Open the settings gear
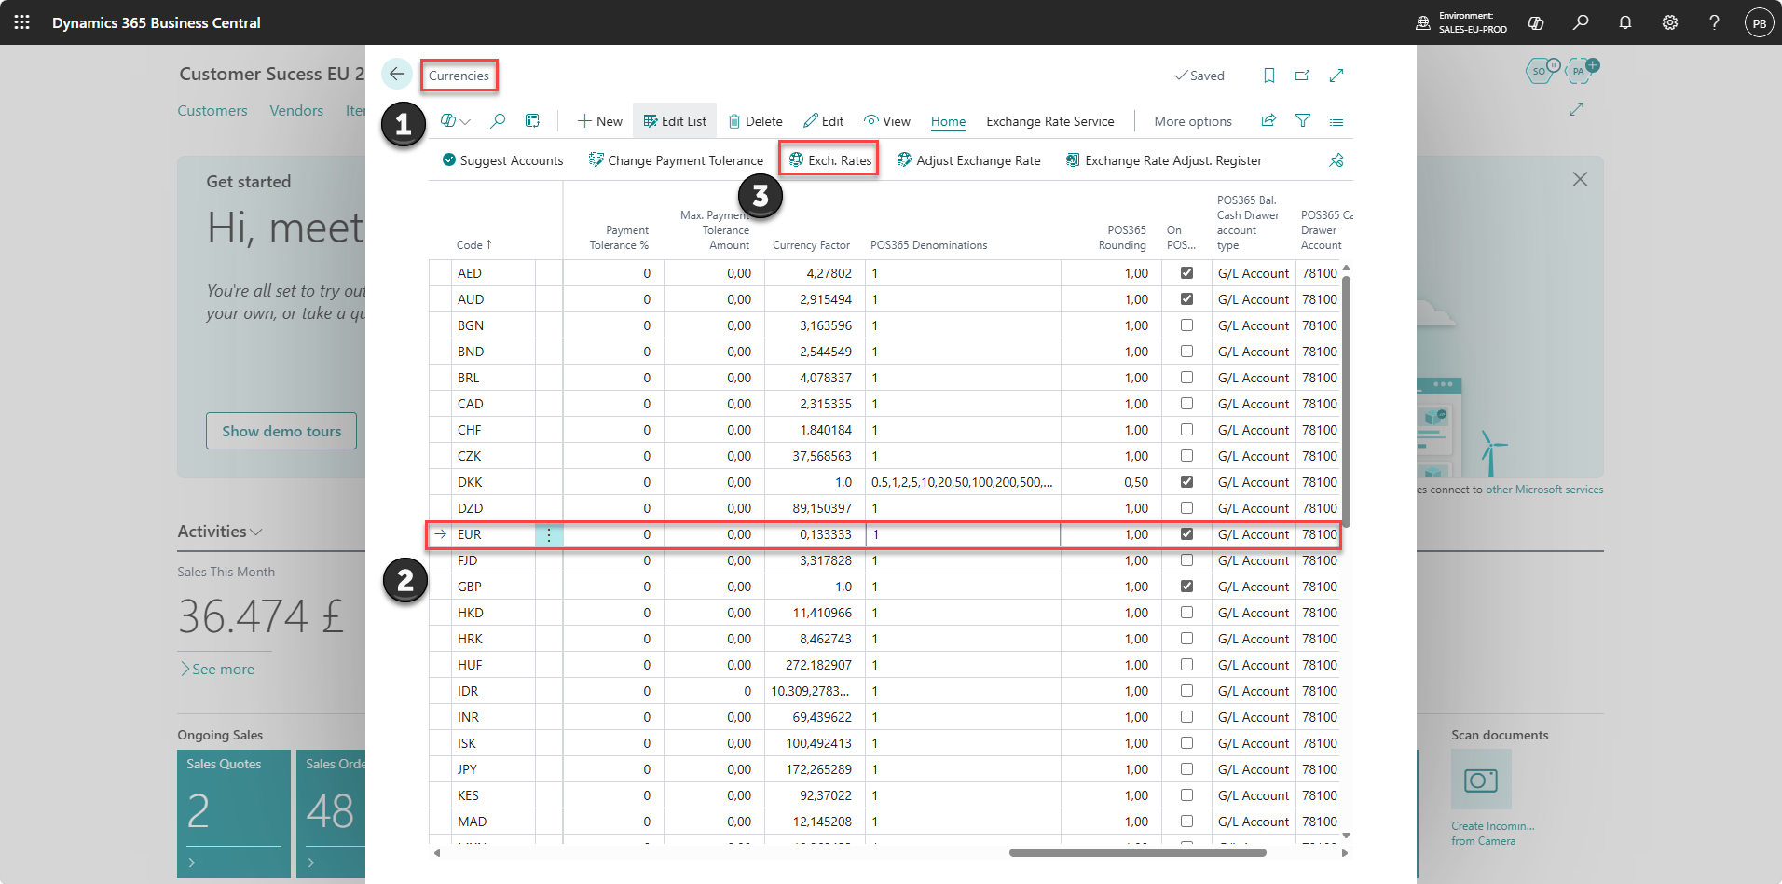The width and height of the screenshot is (1782, 884). (1670, 22)
